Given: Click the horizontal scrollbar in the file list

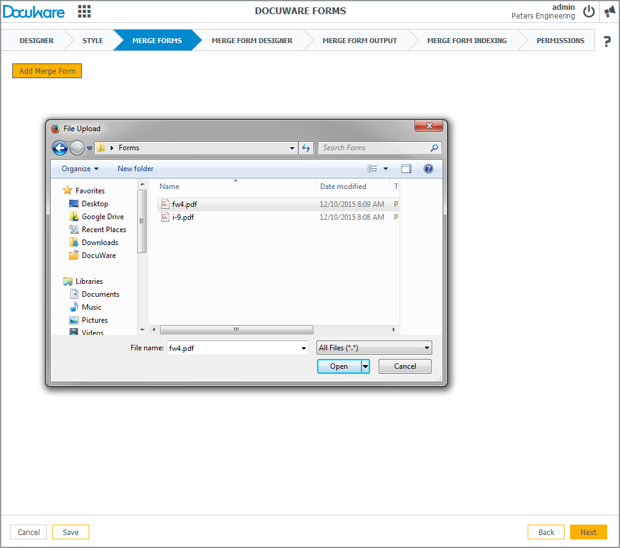Looking at the screenshot, I should (236, 330).
